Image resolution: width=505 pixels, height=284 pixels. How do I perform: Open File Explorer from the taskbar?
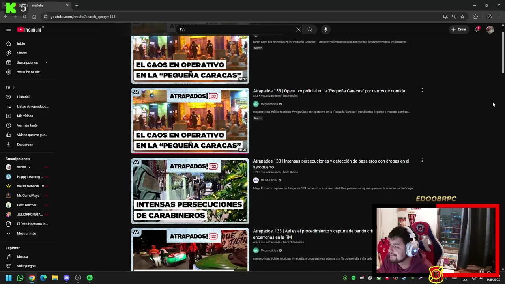pyautogui.click(x=55, y=278)
